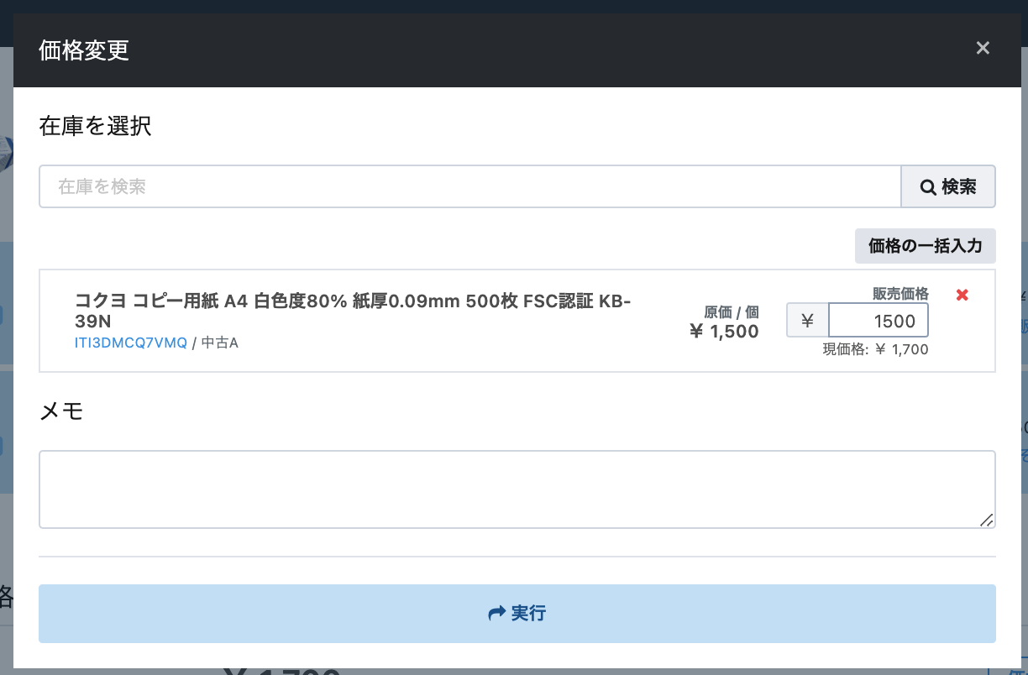Click the 在庫を選択 heading
The width and height of the screenshot is (1028, 675).
(x=95, y=127)
